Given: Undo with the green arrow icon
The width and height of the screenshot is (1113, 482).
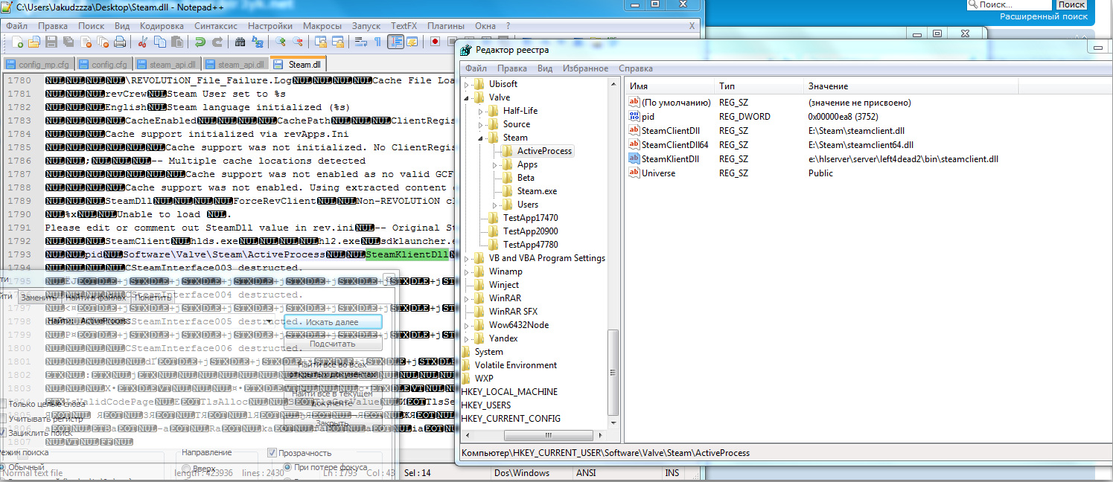Looking at the screenshot, I should click(x=200, y=42).
